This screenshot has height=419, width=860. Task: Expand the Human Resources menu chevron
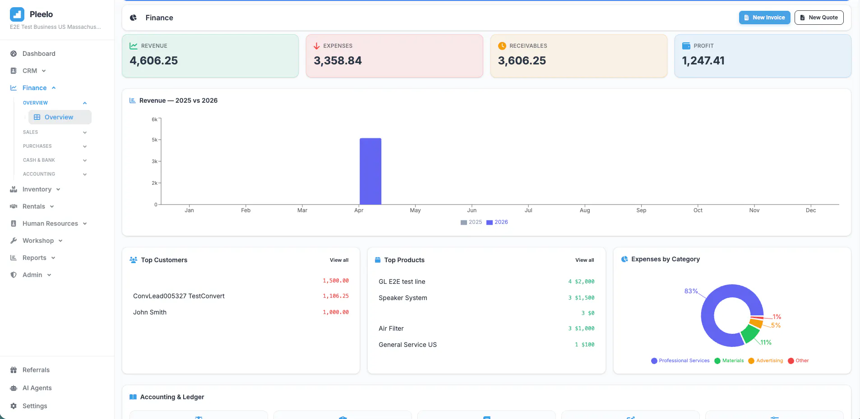85,223
